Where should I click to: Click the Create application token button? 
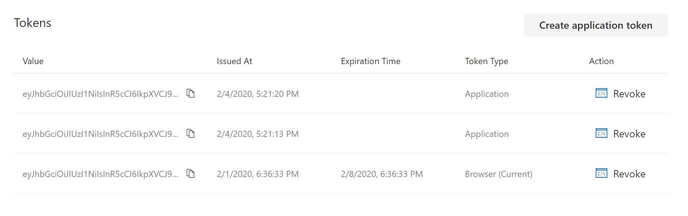click(595, 25)
